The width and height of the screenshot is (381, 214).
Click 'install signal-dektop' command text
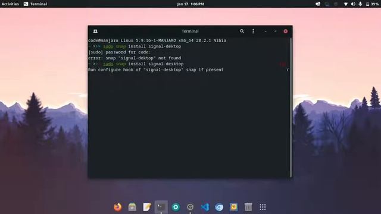pyautogui.click(x=155, y=46)
